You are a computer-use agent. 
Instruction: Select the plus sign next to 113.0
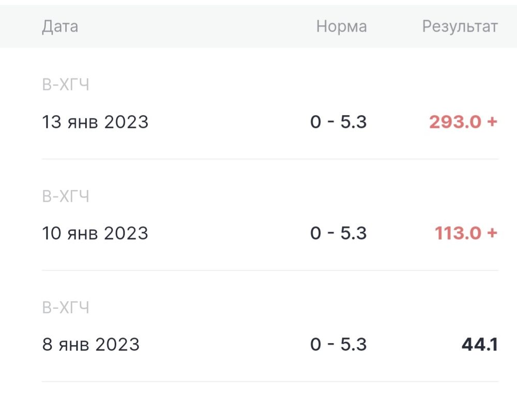(493, 233)
